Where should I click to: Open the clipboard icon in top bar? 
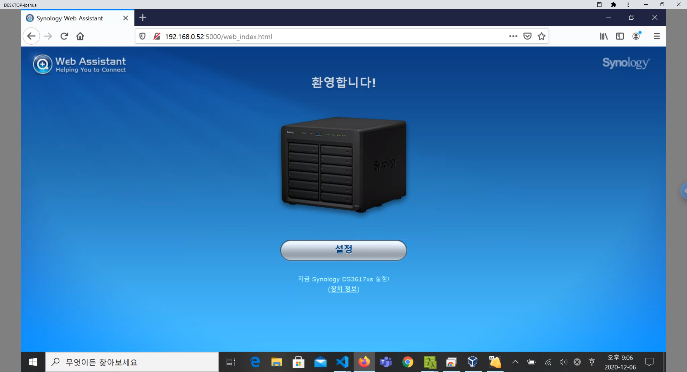pyautogui.click(x=599, y=5)
